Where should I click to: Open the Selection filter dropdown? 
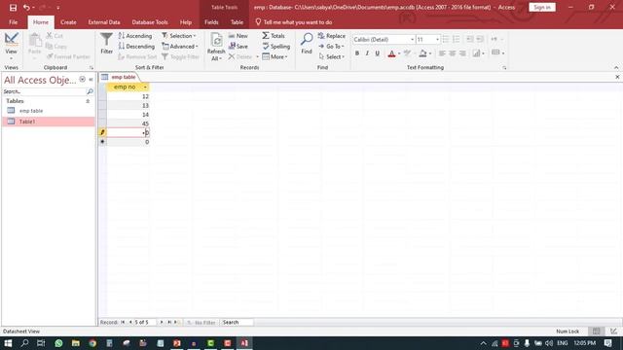tap(179, 36)
